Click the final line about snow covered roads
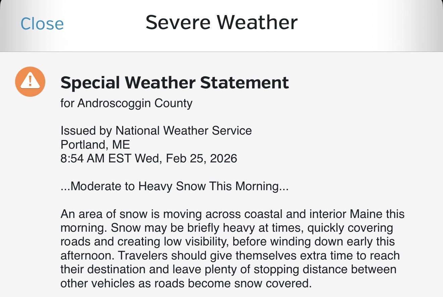 [x=186, y=284]
